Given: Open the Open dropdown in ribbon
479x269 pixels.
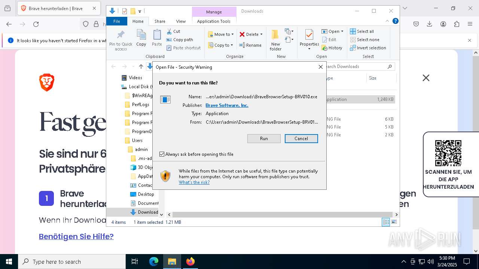Looking at the screenshot, I should 332,31.
